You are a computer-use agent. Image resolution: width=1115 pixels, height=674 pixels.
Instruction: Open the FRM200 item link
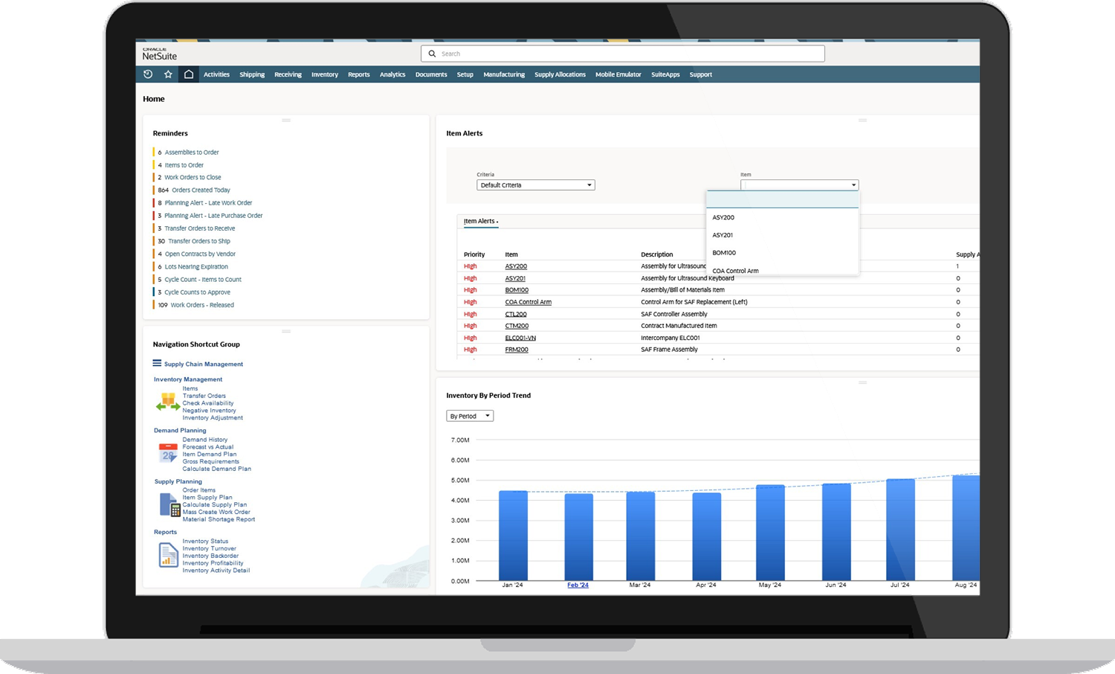pyautogui.click(x=517, y=350)
